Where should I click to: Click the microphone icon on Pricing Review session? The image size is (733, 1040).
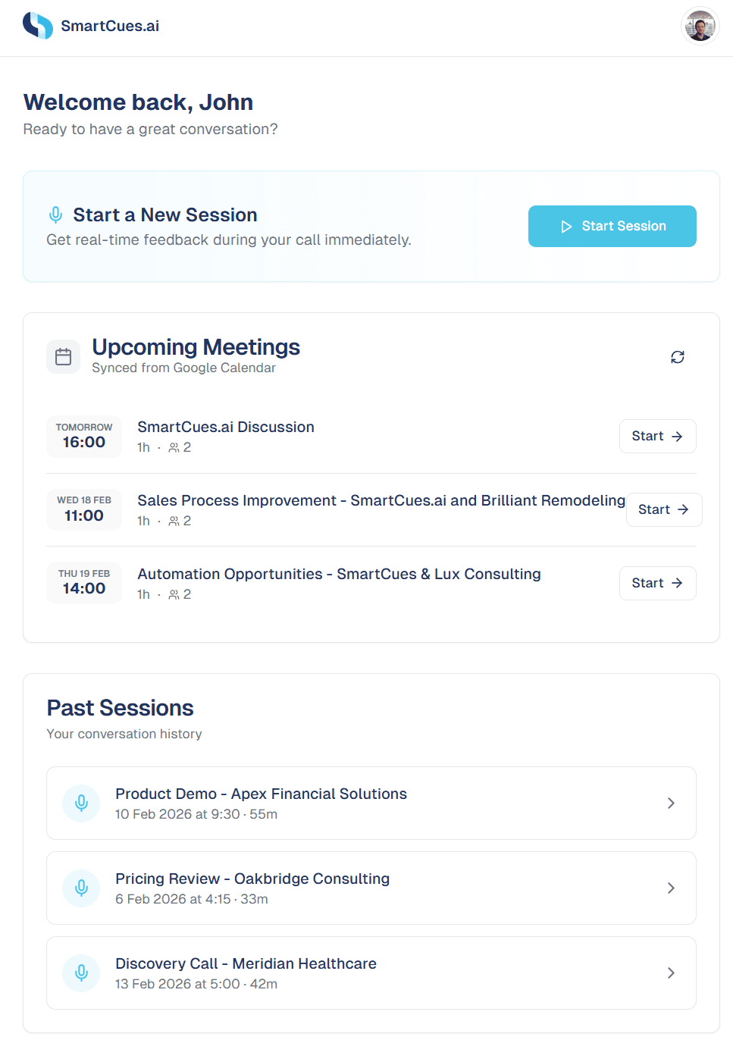(x=81, y=888)
